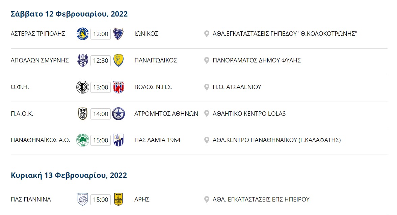Click the Panathinaikos green shamrock logo
This screenshot has width=397, height=215.
[x=82, y=140]
